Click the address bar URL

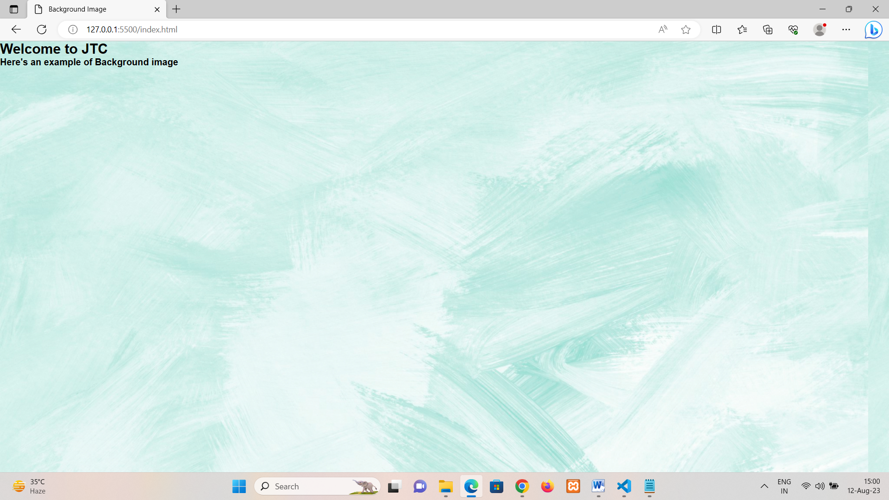click(x=132, y=30)
